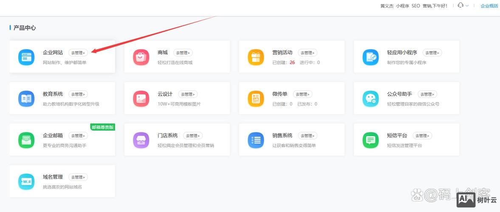This screenshot has height=212, width=500.
Task: Click 去管理 for 公众号助手
Action: point(427,94)
